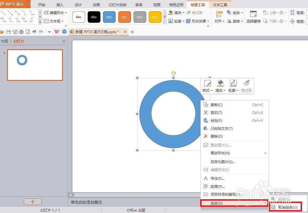Viewport: 308px width, 213px height.
Task: Select the single arrow line shape
Action: 10,13
